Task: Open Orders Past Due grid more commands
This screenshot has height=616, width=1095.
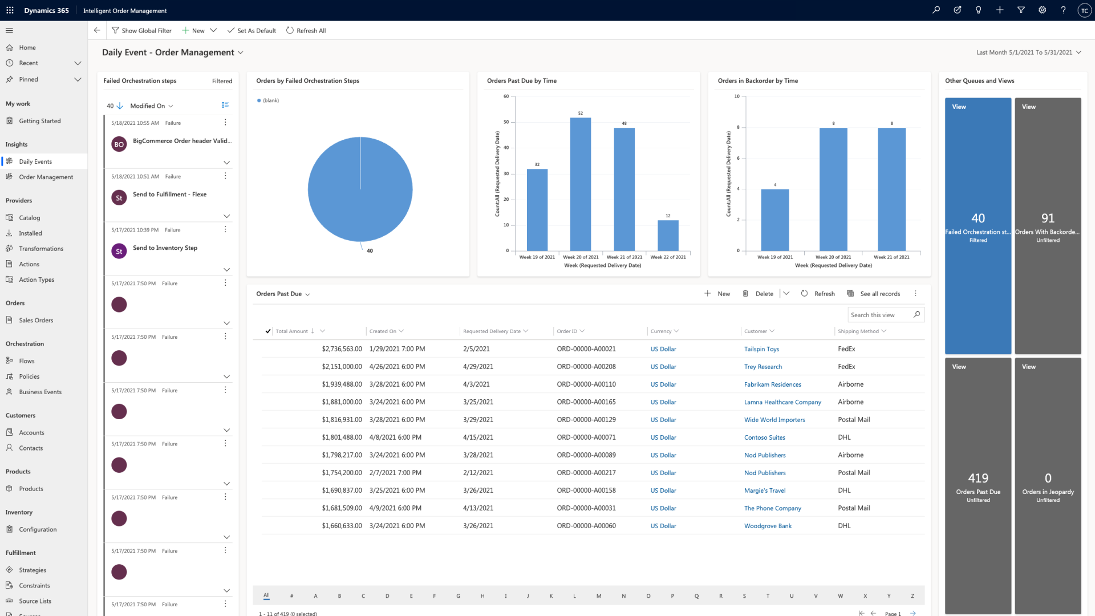Action: (915, 294)
